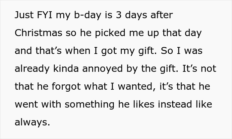The height and width of the screenshot is (139, 232).
Task: Click the word "went"
Action: tap(25, 105)
